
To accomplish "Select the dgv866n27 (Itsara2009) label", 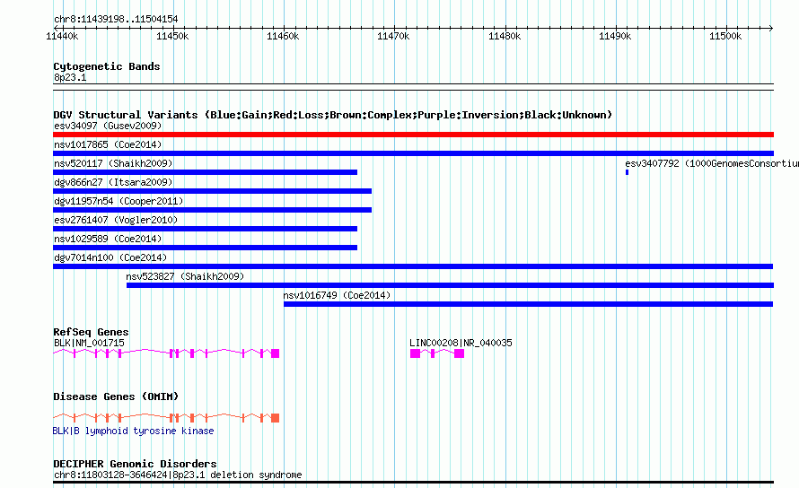I will point(113,182).
